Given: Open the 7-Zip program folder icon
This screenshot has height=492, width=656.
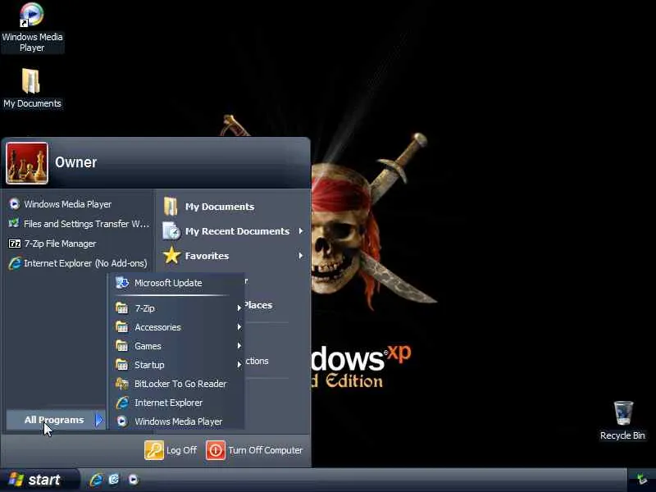Looking at the screenshot, I should coord(121,308).
